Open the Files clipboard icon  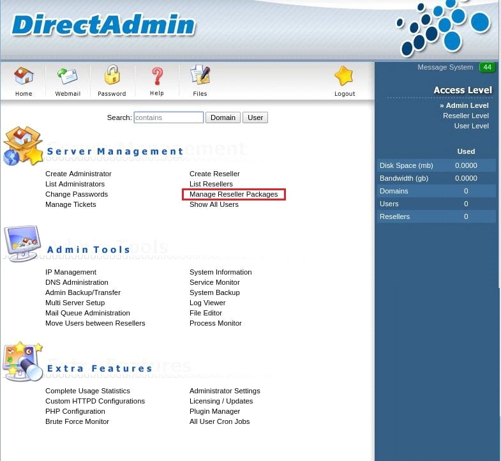[200, 77]
